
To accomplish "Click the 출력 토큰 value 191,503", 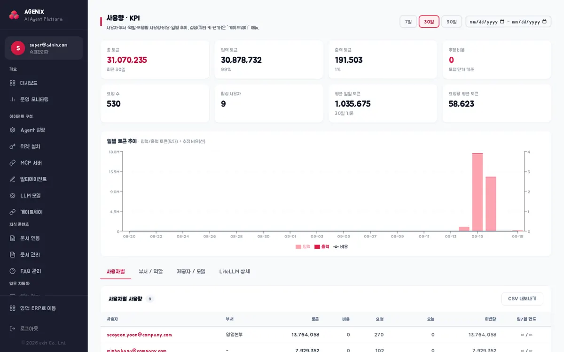I will [x=349, y=60].
